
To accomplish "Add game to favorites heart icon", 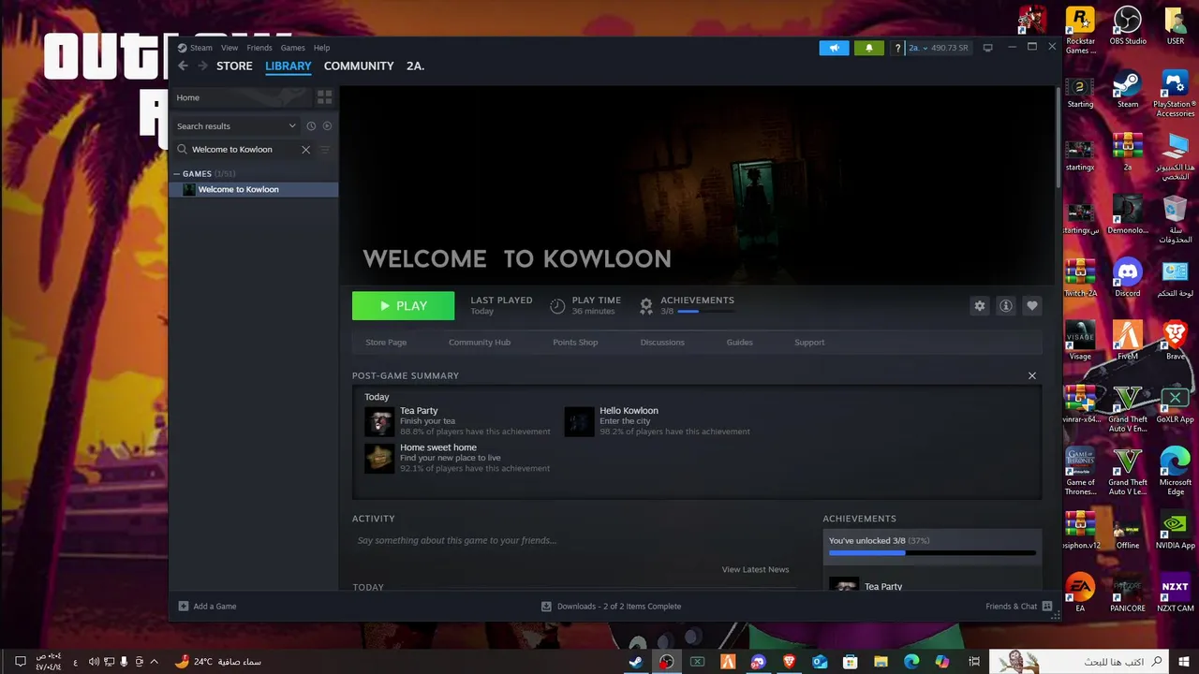I will click(1032, 305).
